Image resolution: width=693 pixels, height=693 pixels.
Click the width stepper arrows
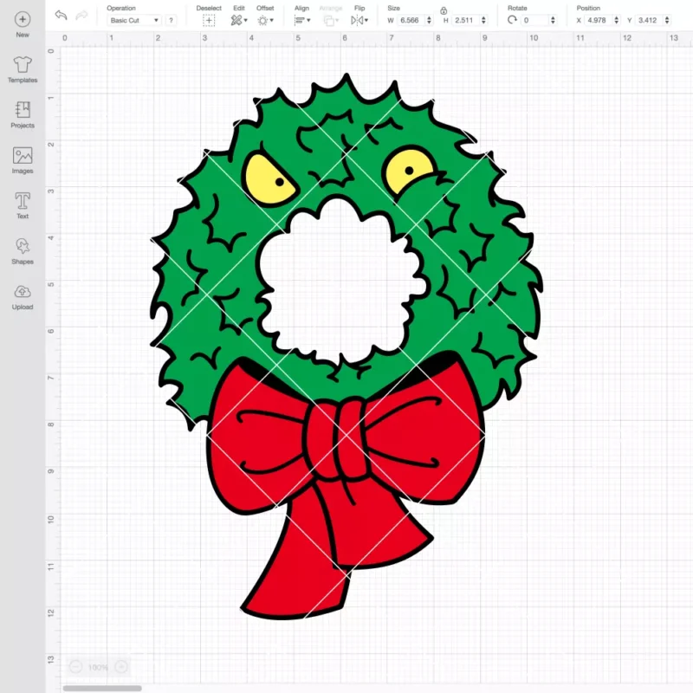point(429,20)
